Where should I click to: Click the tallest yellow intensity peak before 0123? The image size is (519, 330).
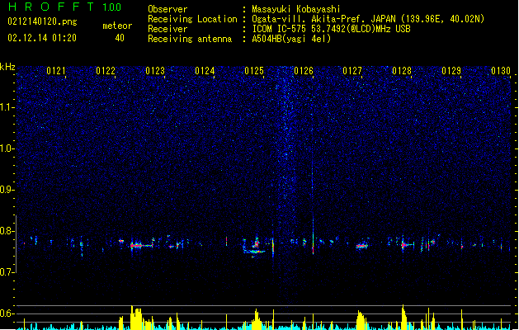[135, 318]
